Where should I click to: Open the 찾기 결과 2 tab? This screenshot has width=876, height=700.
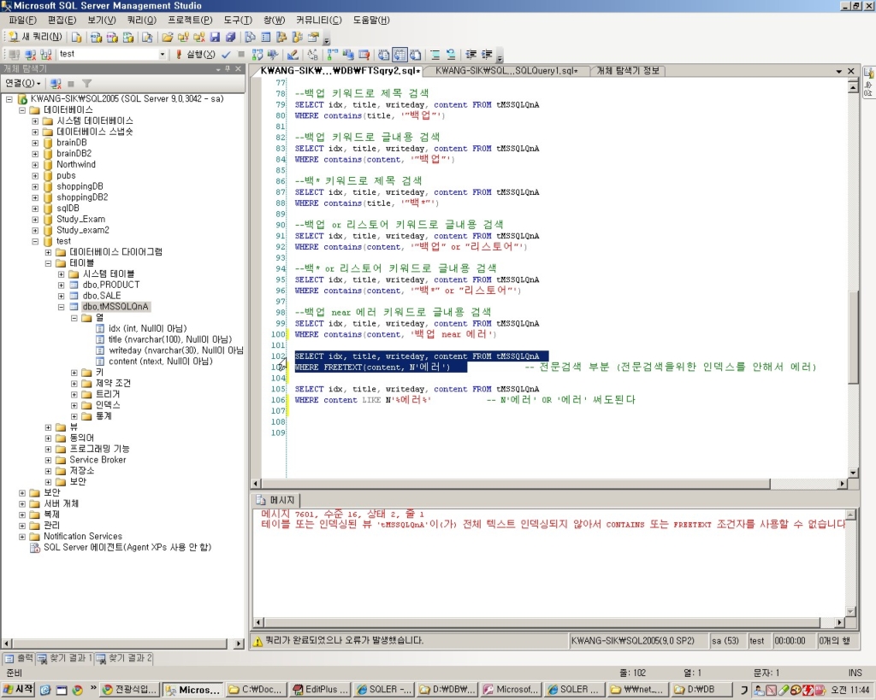(x=123, y=658)
